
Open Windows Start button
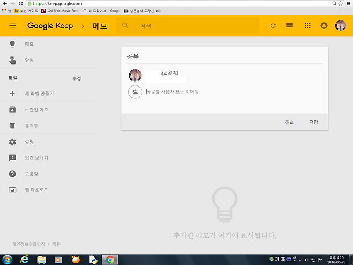[x=7, y=260]
